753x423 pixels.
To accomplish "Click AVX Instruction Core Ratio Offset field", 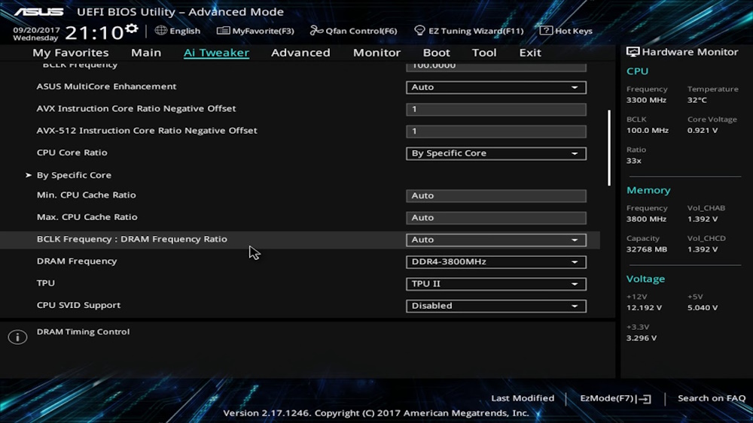I will coord(496,109).
